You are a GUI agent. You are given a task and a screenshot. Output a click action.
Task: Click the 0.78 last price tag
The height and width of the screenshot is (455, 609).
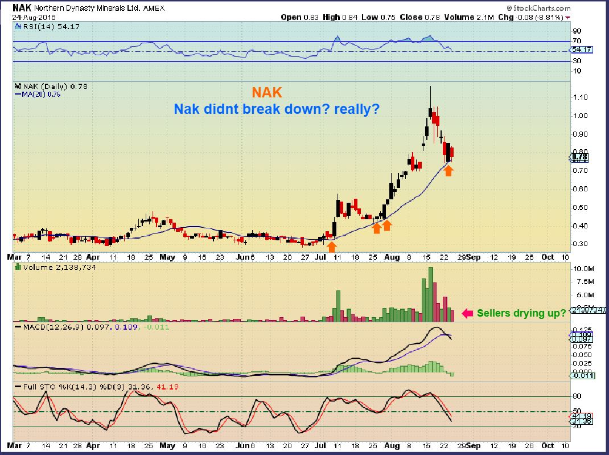[579, 157]
